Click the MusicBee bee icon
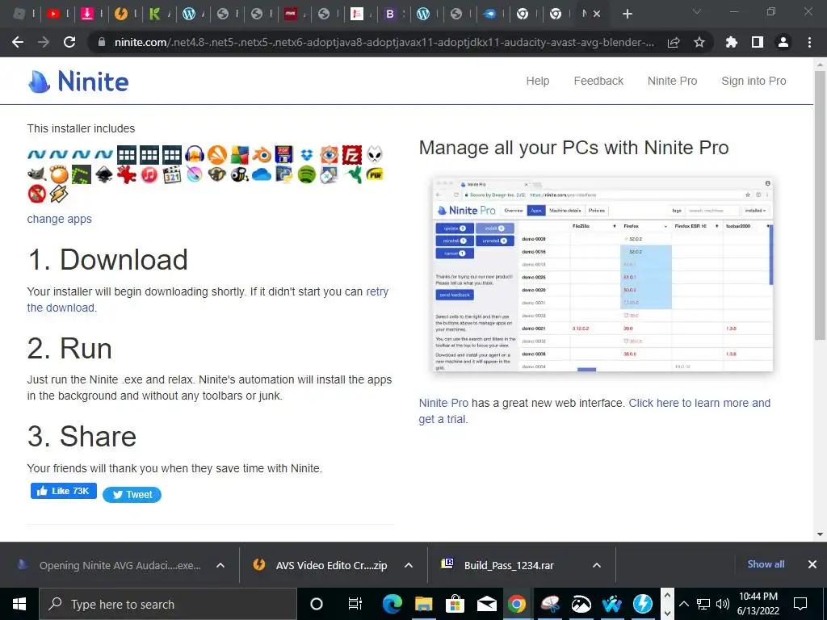Screen dimensions: 827x620 click(239, 174)
